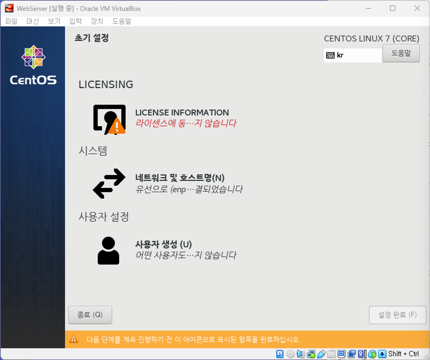
Task: Click USB devices status icon
Action: point(321,354)
